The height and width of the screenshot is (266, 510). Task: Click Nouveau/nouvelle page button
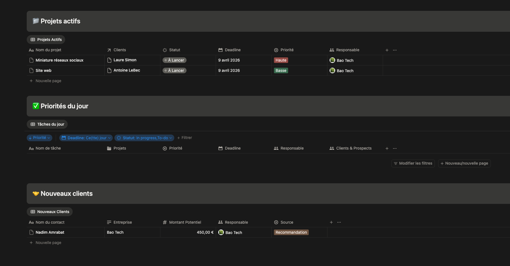pyautogui.click(x=464, y=163)
